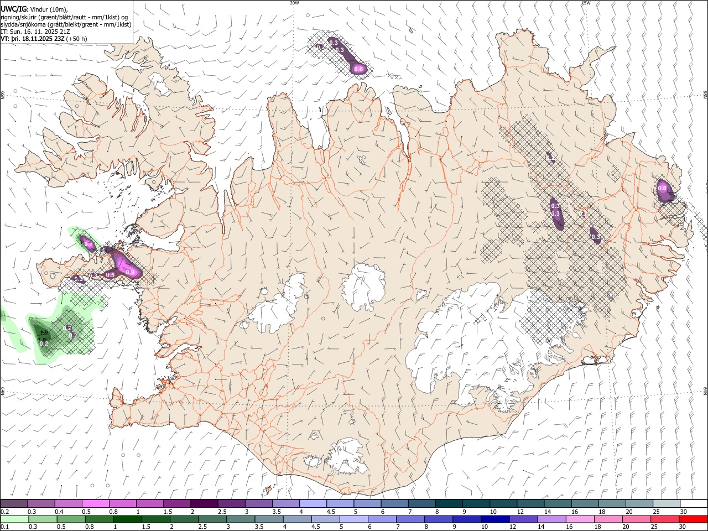Click the pale grey 25 swatch in top legend
The height and width of the screenshot is (531, 708).
(667, 504)
